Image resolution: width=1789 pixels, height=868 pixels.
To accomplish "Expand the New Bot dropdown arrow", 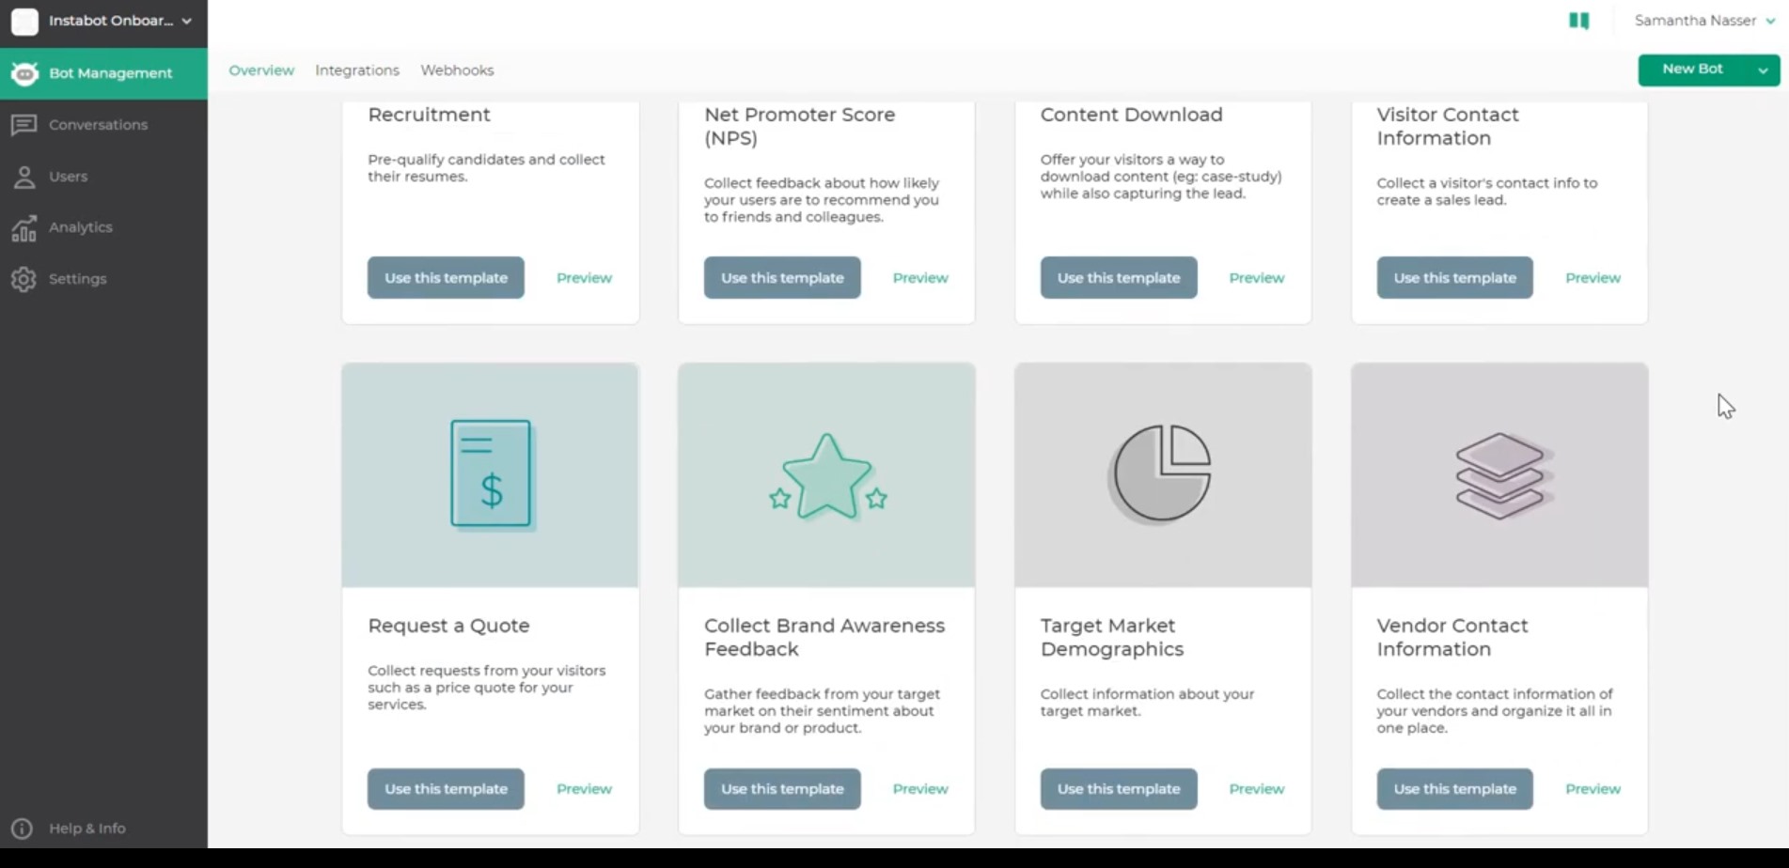I will tap(1763, 70).
